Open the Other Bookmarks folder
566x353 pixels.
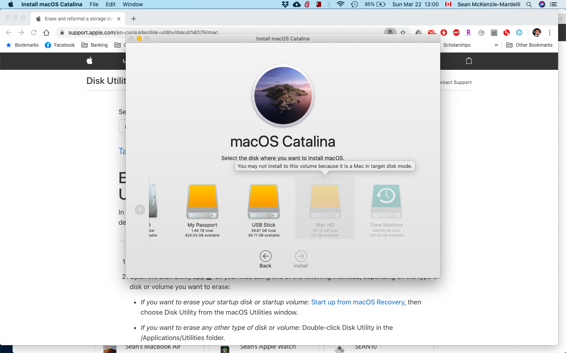point(529,45)
